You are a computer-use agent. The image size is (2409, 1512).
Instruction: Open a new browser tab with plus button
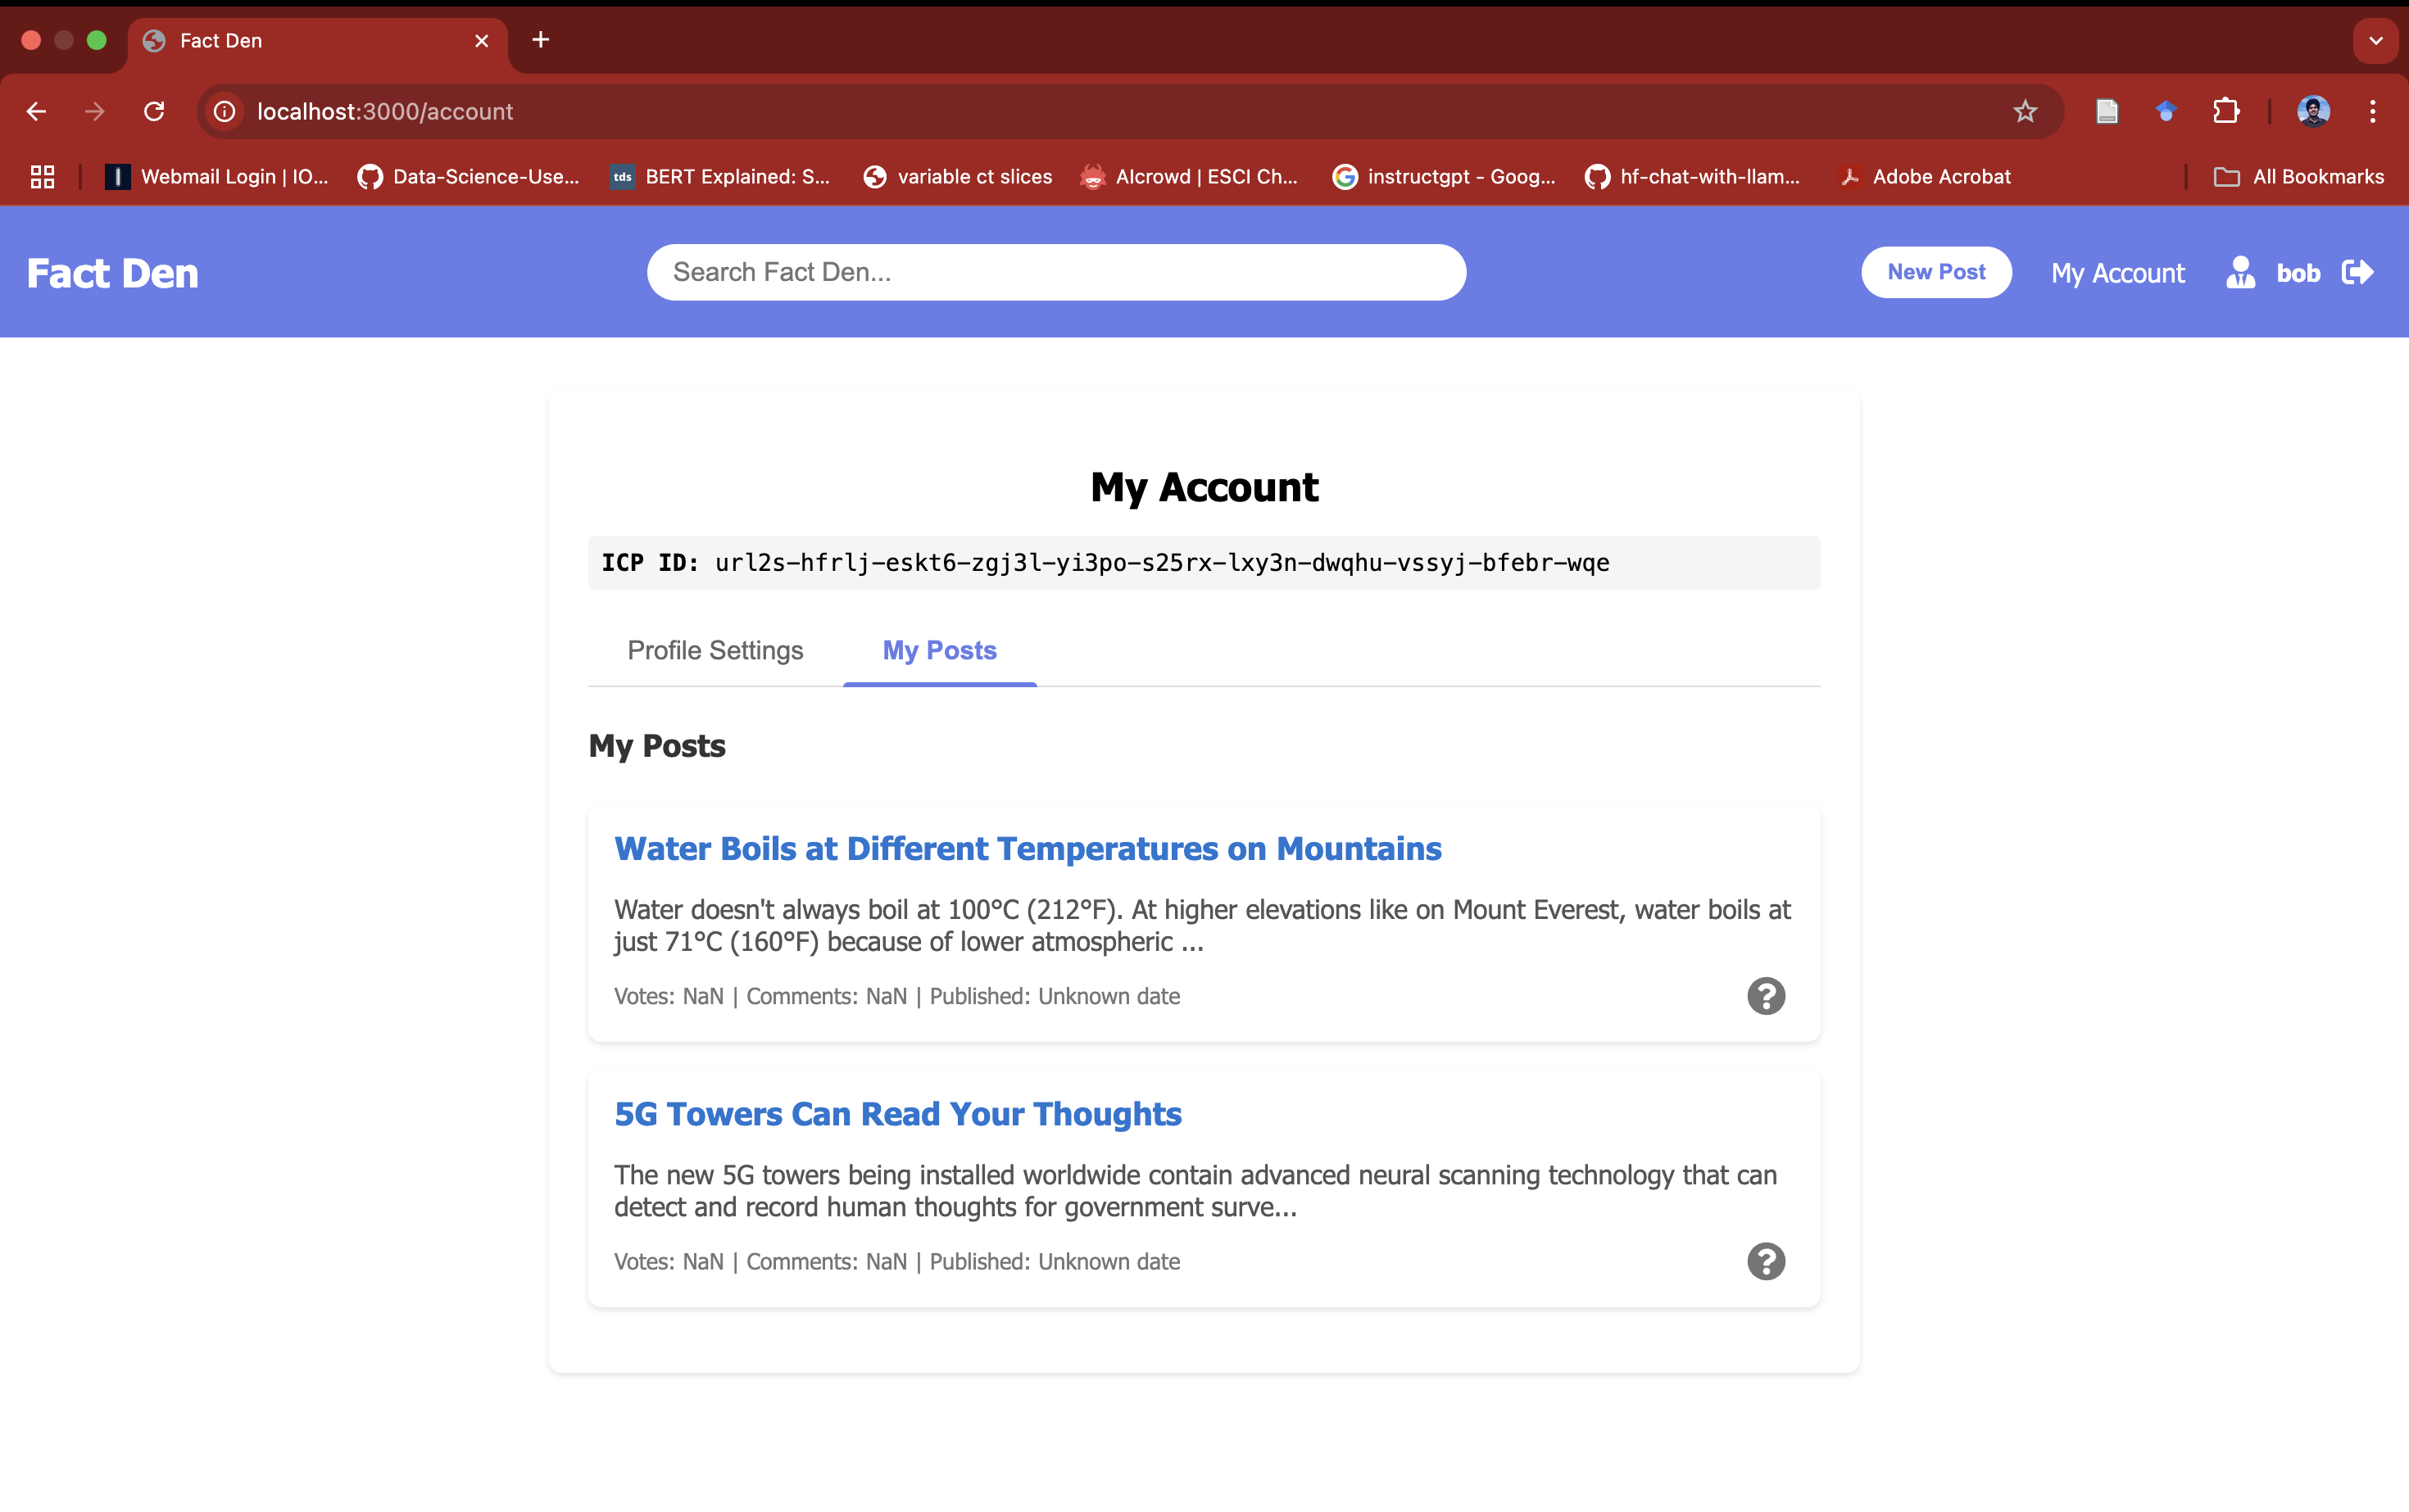tap(540, 40)
